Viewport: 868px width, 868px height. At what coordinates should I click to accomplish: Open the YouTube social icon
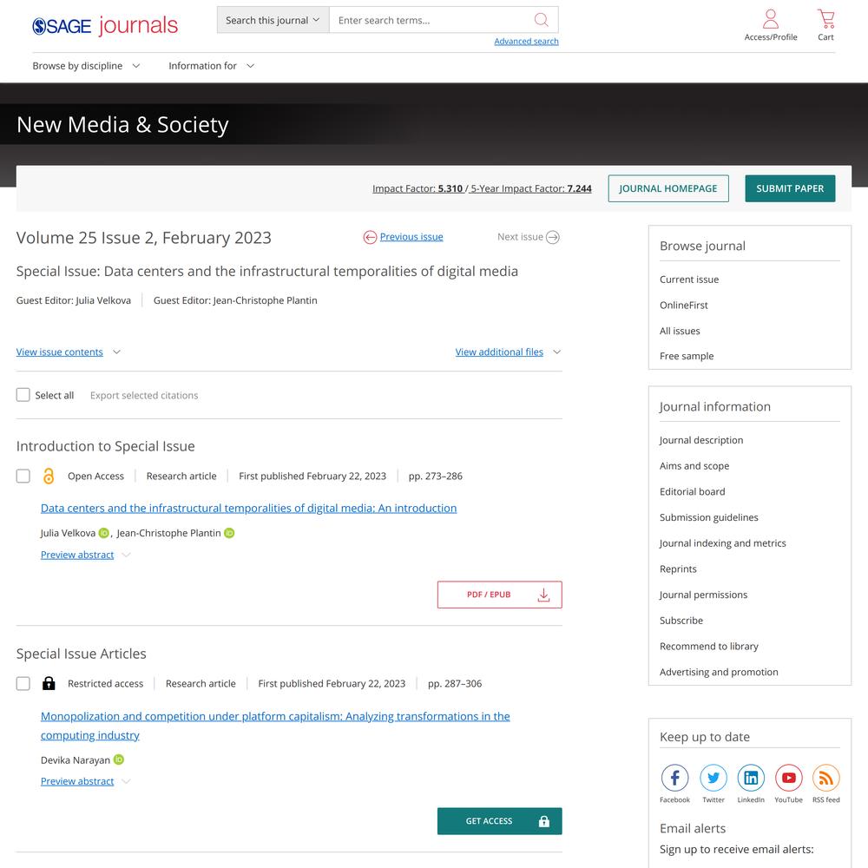pyautogui.click(x=788, y=778)
